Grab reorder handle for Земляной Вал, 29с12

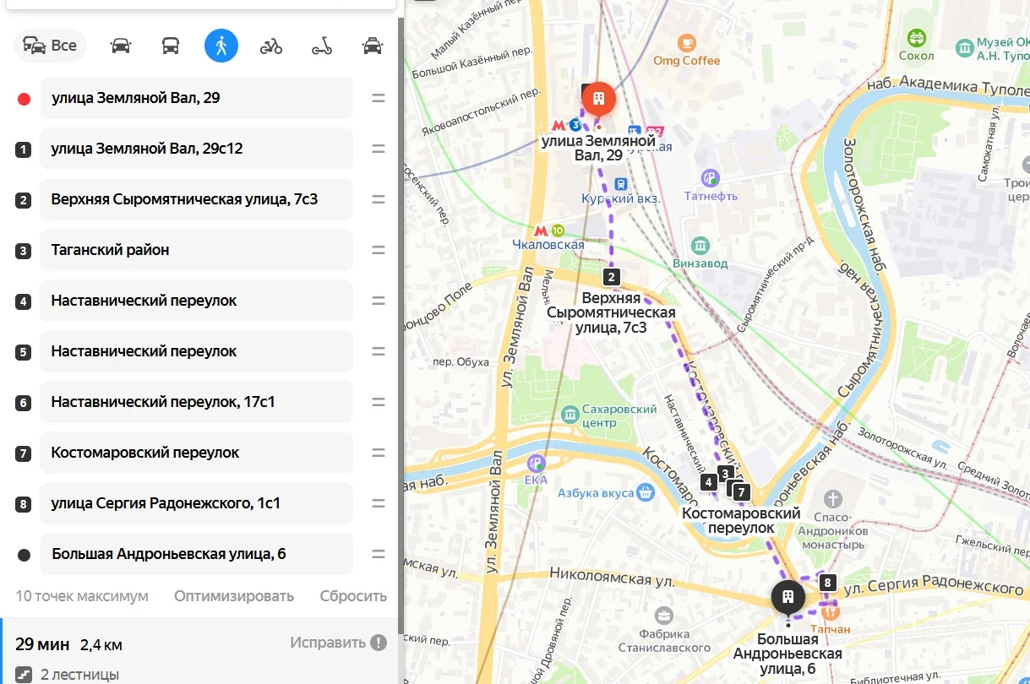click(x=379, y=149)
